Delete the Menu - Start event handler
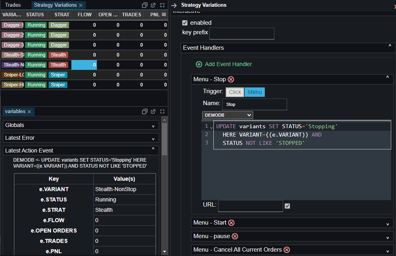The width and height of the screenshot is (396, 256). coord(231,223)
